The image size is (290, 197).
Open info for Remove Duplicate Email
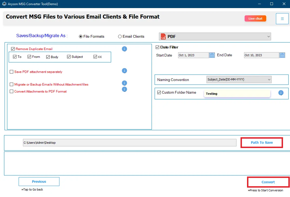[125, 49]
